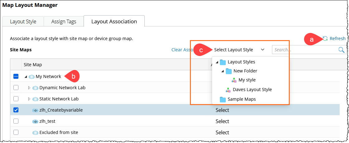The width and height of the screenshot is (349, 143).
Task: Collapse the Layout Styles root folder
Action: (x=217, y=62)
